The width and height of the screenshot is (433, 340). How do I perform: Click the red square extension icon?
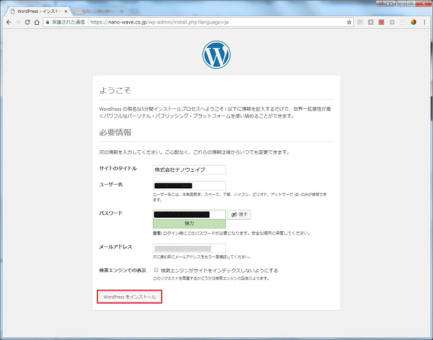pyautogui.click(x=381, y=22)
